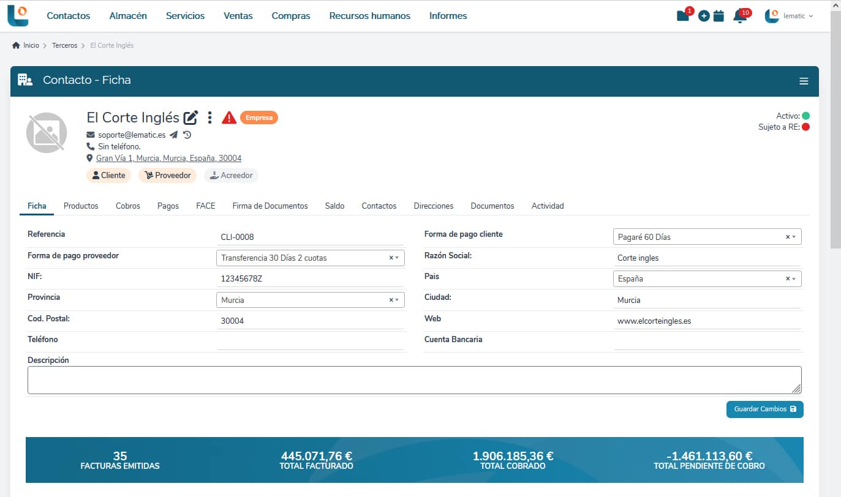Clear the Pais España selection

pyautogui.click(x=788, y=278)
